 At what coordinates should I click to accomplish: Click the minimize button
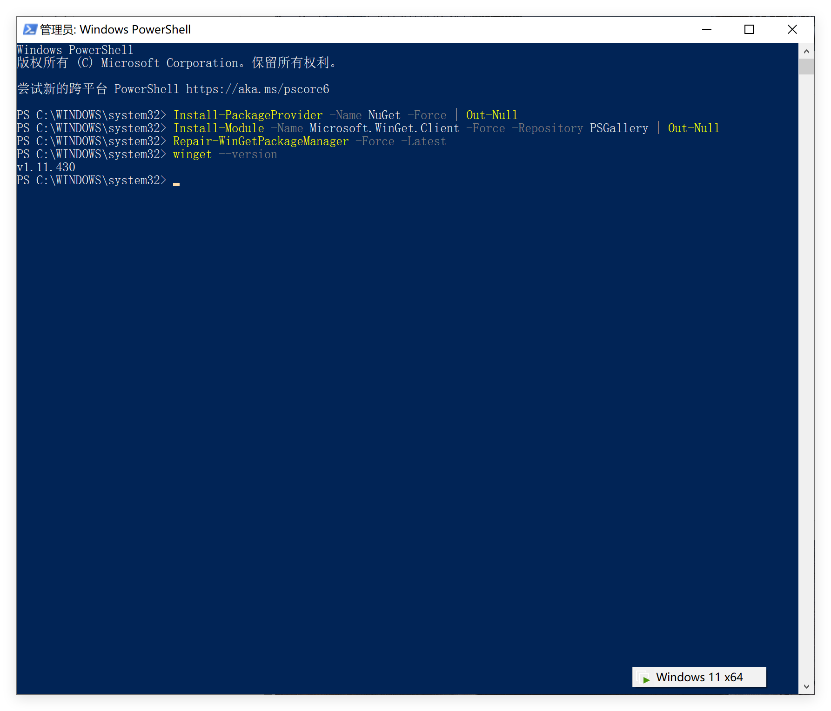click(707, 29)
